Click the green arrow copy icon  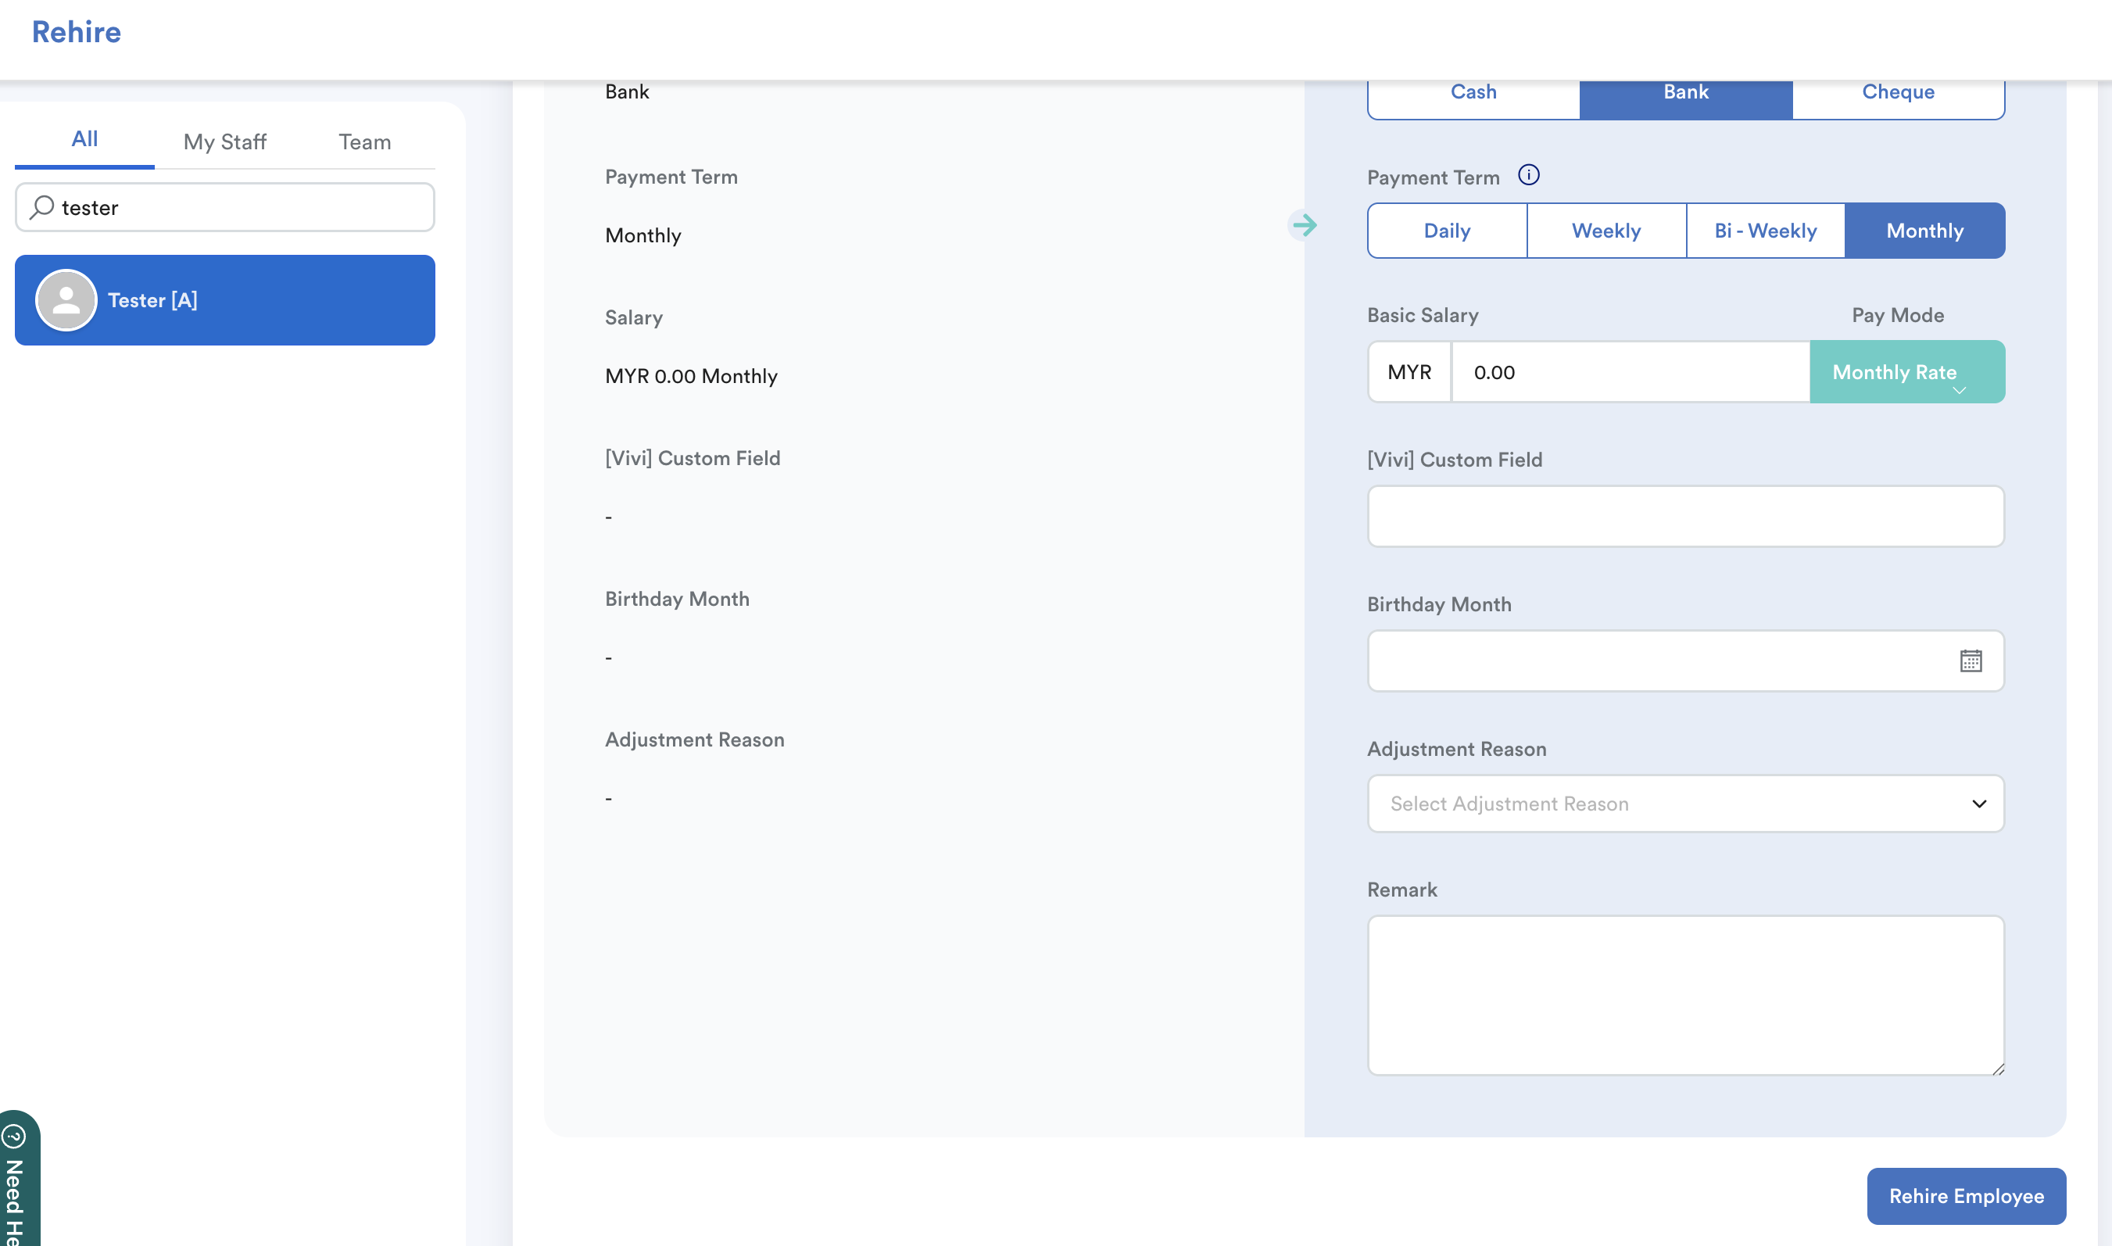tap(1304, 225)
